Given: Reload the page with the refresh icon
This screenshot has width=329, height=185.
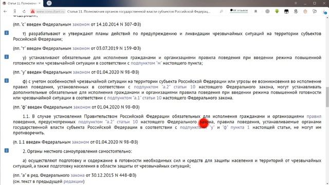Looking at the screenshot, I should tap(24, 11).
